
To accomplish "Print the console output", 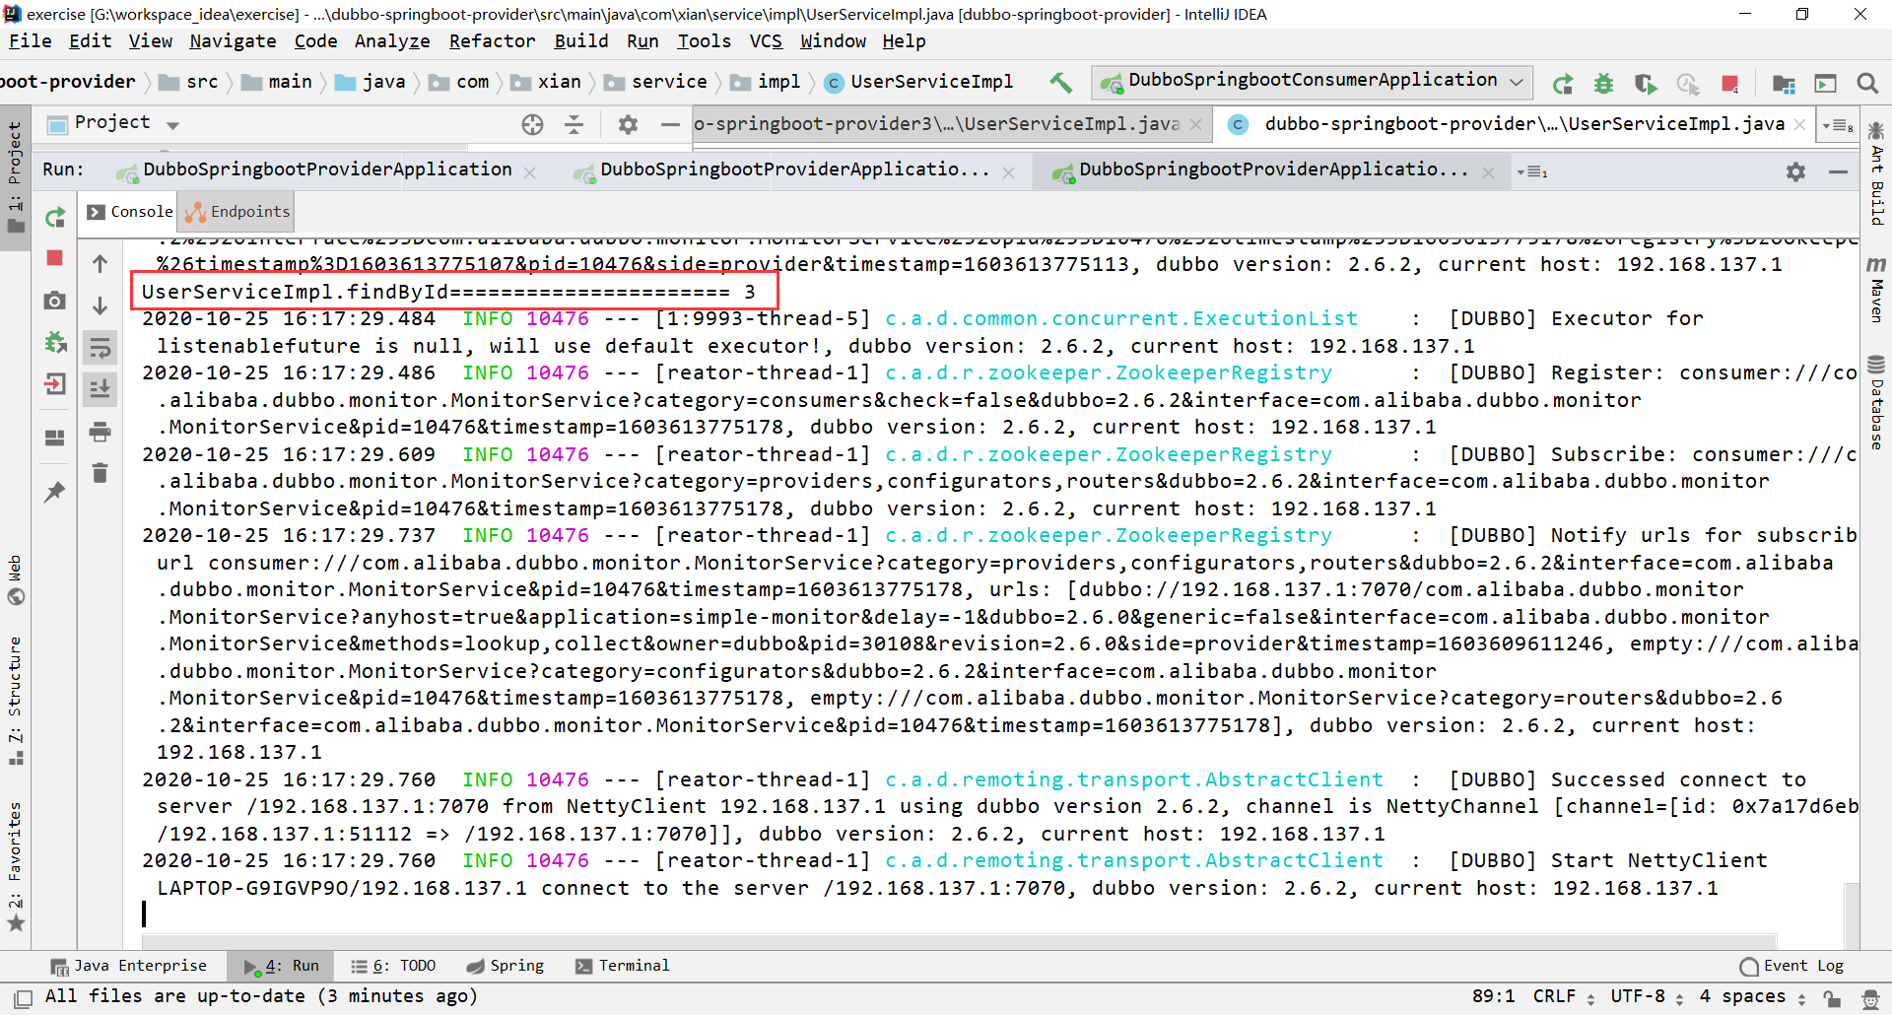I will (x=101, y=432).
